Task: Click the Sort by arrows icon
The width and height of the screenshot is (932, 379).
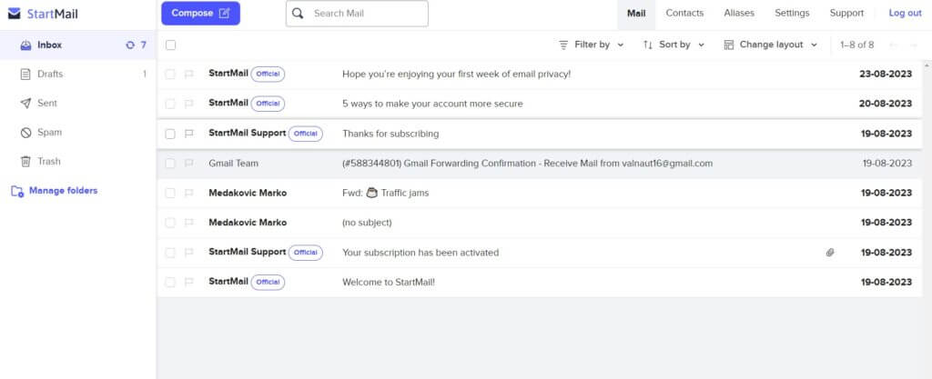Action: tap(648, 45)
